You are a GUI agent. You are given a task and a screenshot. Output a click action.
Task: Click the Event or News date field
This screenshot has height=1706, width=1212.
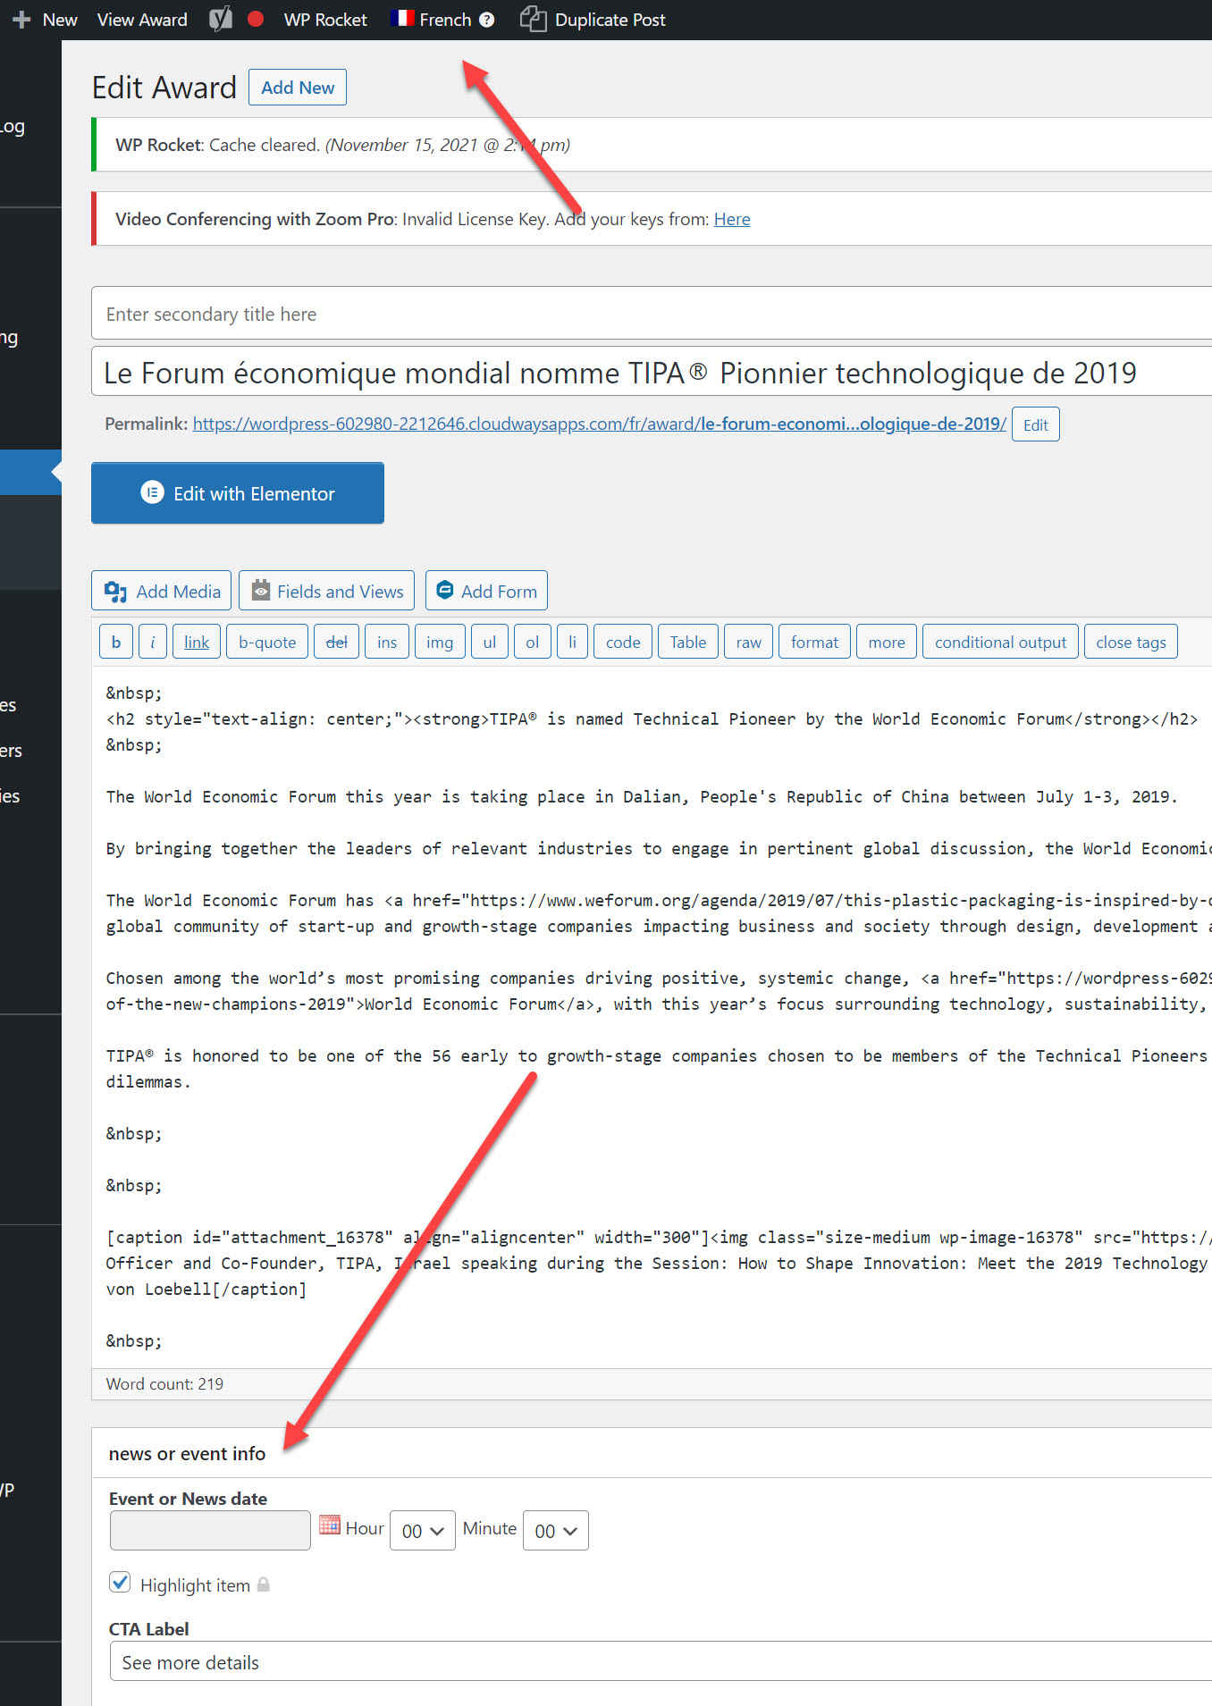[x=210, y=1531]
